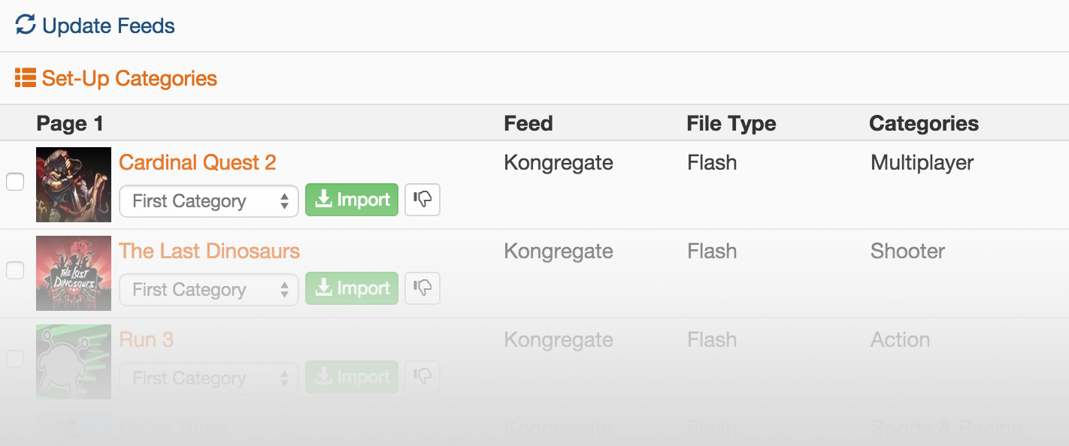Image resolution: width=1069 pixels, height=446 pixels.
Task: Import the Run 3 game
Action: point(352,377)
